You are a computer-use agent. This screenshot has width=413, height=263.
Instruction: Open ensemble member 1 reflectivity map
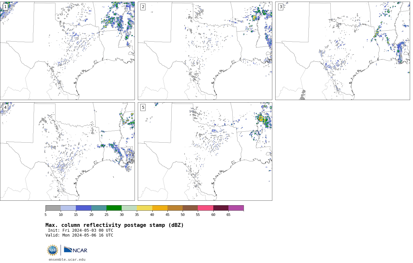[x=67, y=51]
